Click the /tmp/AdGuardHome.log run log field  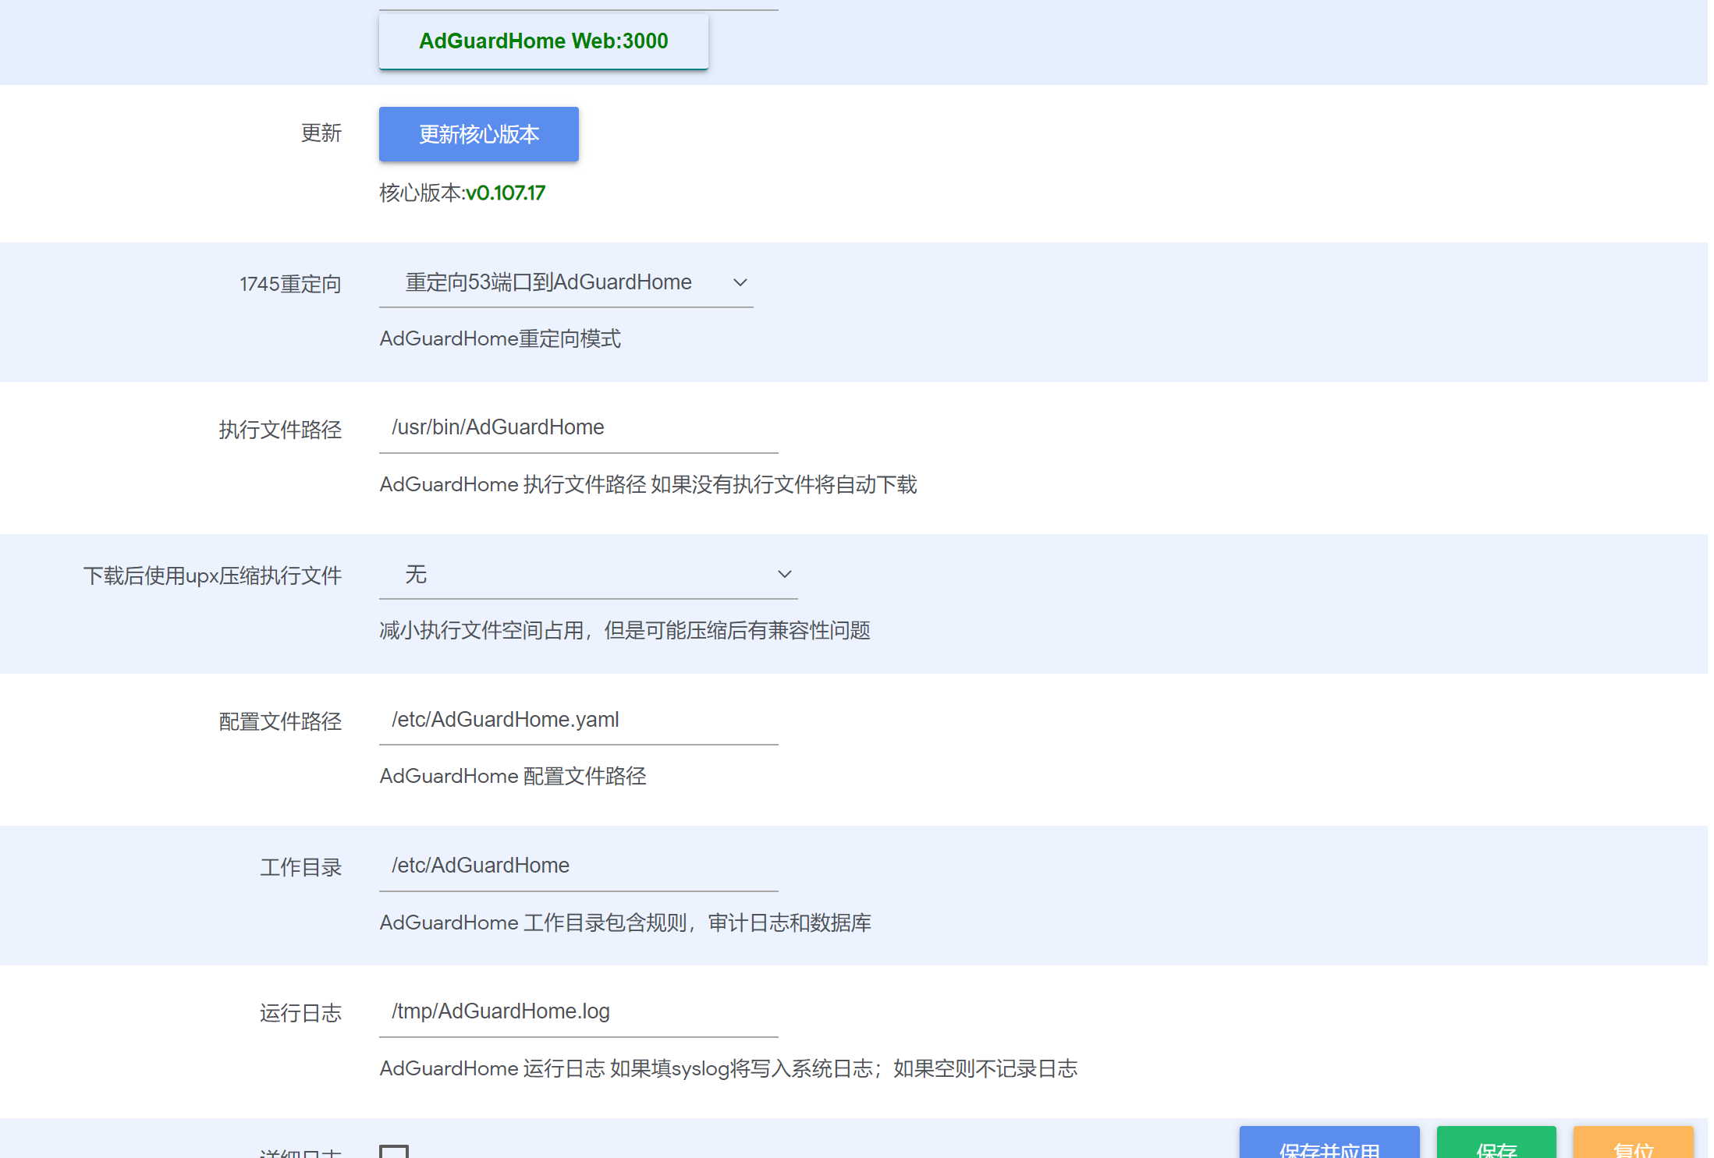pos(578,1011)
